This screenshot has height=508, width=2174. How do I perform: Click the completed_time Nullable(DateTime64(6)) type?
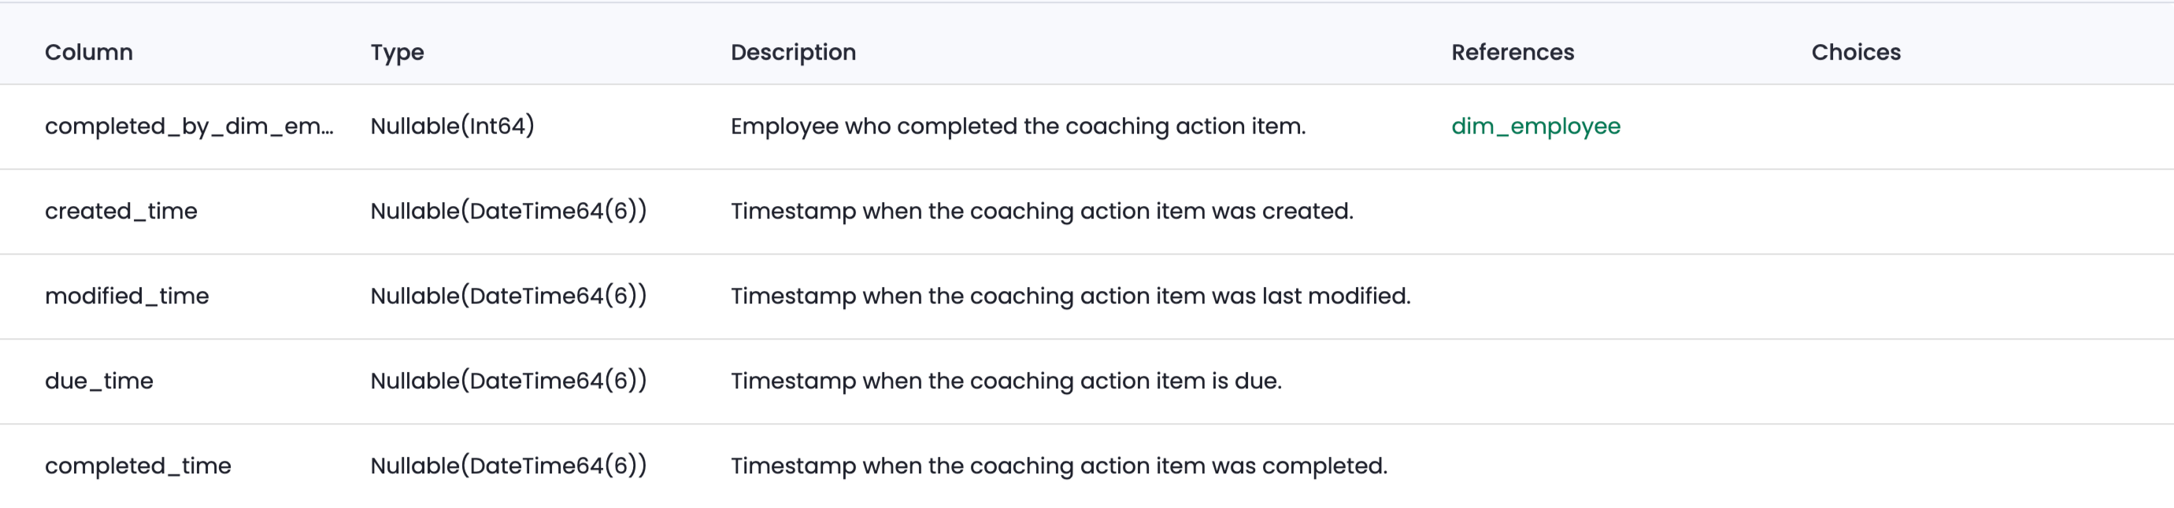click(x=508, y=467)
